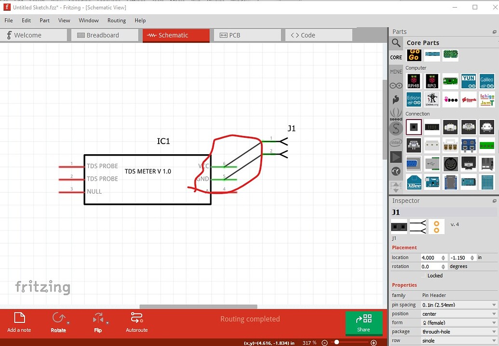Click the zoom out minus icon
Image resolution: width=499 pixels, height=346 pixels.
pyautogui.click(x=324, y=343)
